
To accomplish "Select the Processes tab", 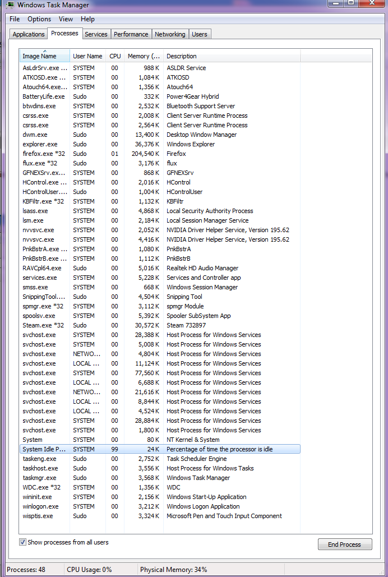I will [x=64, y=33].
